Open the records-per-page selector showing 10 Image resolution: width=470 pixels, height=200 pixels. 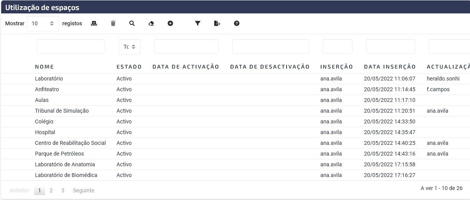(43, 23)
